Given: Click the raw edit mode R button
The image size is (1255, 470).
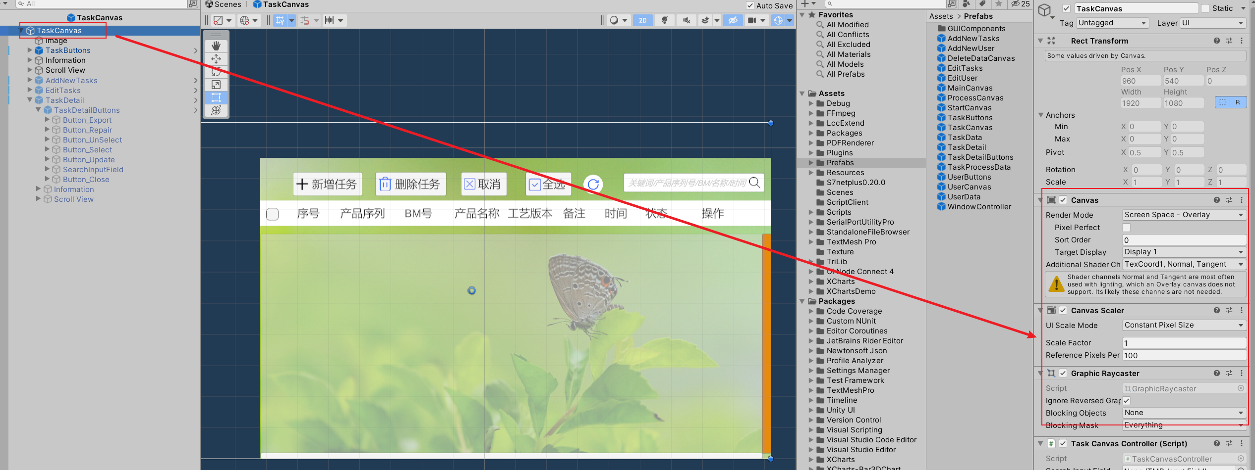Looking at the screenshot, I should 1238,102.
